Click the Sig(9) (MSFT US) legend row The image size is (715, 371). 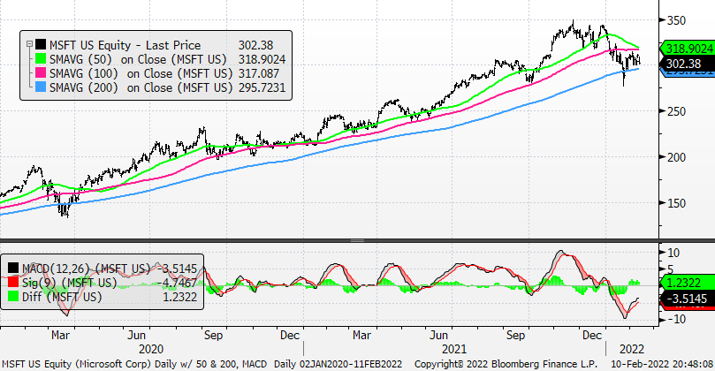[103, 283]
